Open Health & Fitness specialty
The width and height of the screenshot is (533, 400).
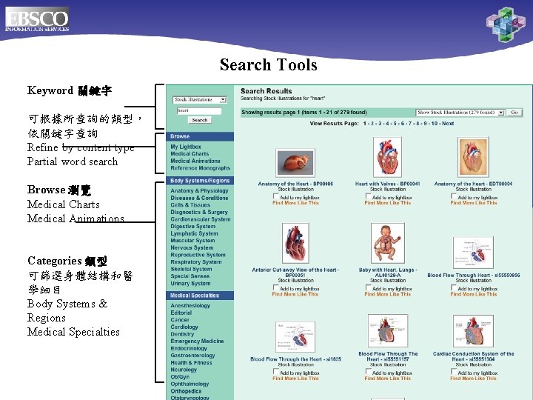192,362
